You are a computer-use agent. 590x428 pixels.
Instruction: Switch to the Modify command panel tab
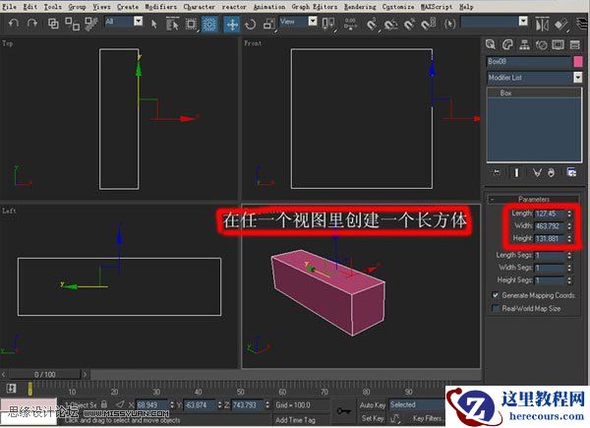click(x=507, y=45)
